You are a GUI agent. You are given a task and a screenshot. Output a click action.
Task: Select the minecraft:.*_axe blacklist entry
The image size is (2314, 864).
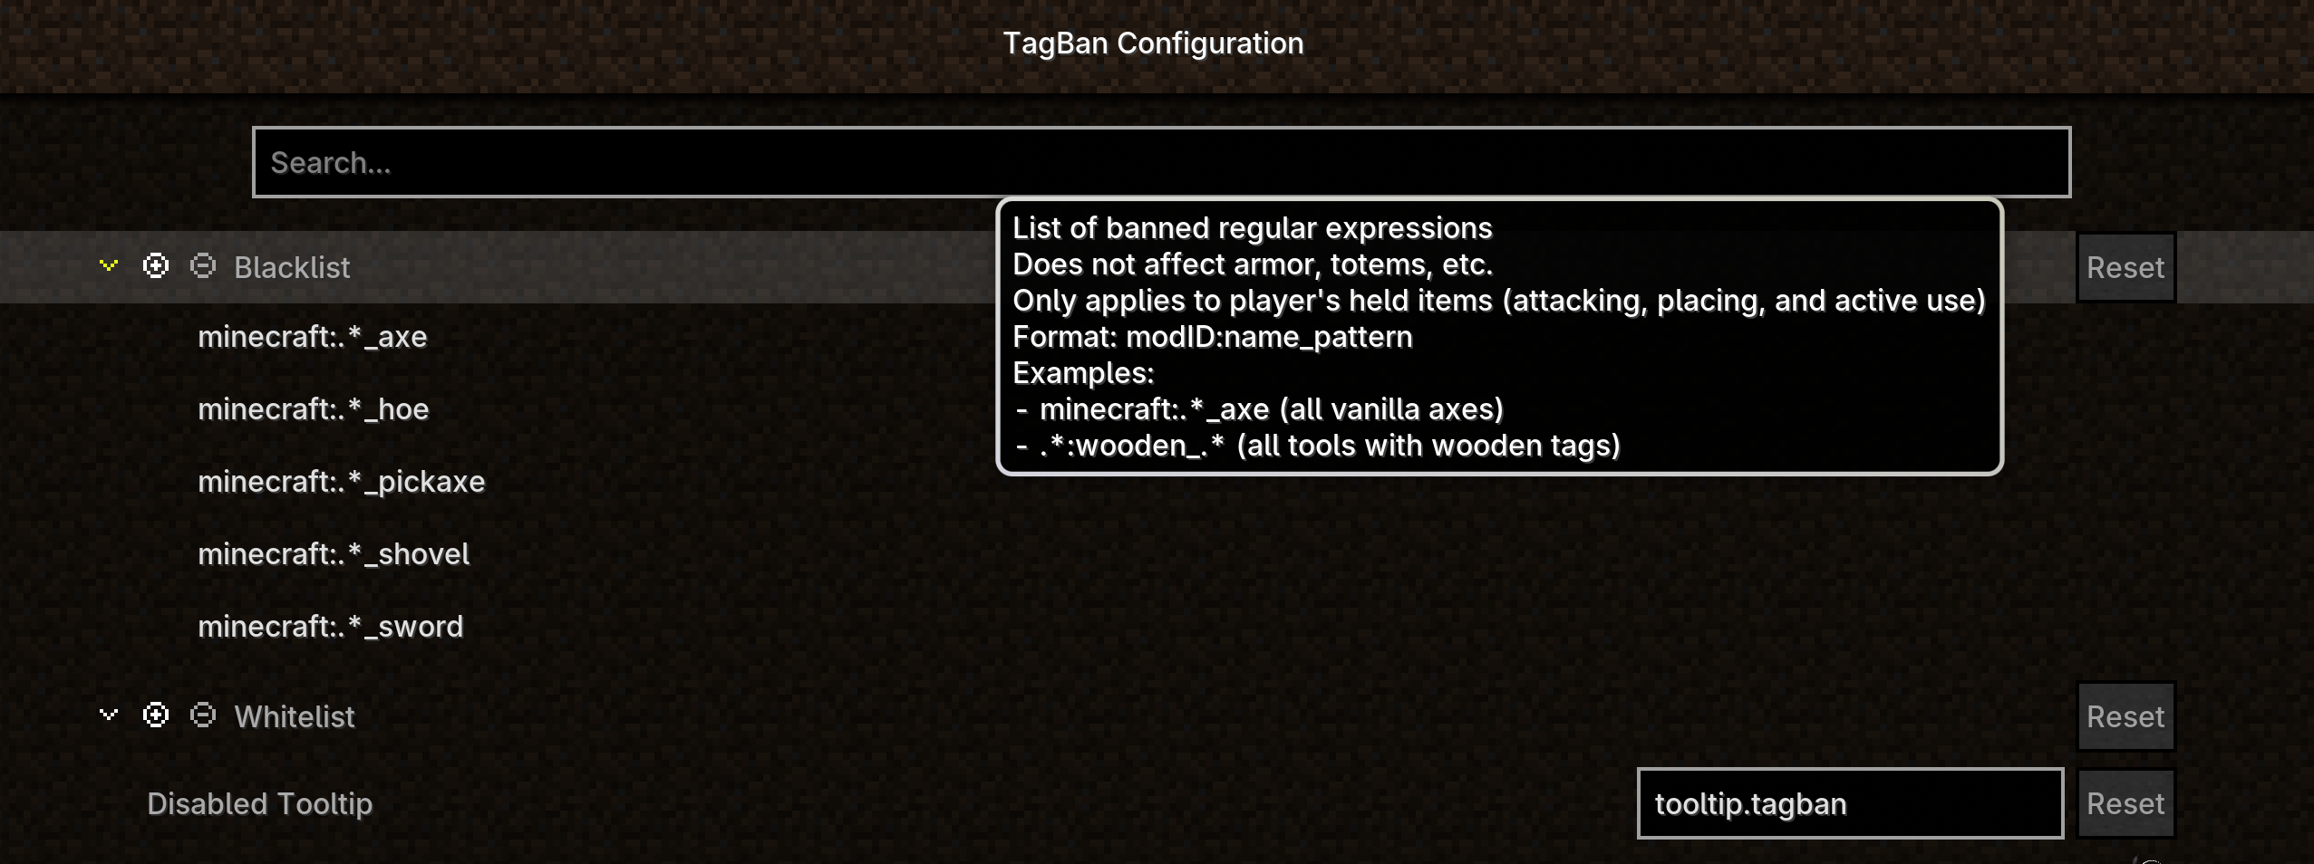tap(313, 337)
